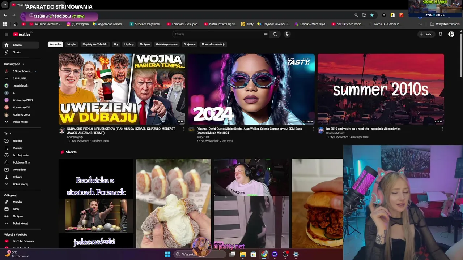
Task: Open options for Dubajskie Piekło video
Action: coord(183,129)
